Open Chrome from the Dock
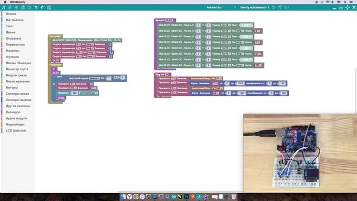This screenshot has width=357, height=201. tap(136, 197)
